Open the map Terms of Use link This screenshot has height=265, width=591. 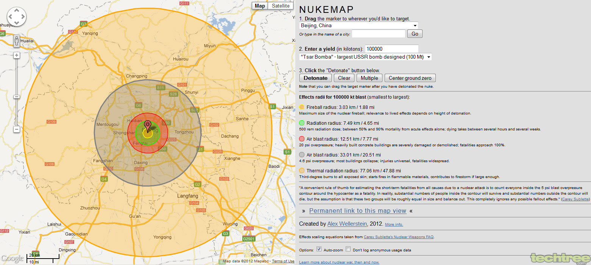pyautogui.click(x=283, y=261)
